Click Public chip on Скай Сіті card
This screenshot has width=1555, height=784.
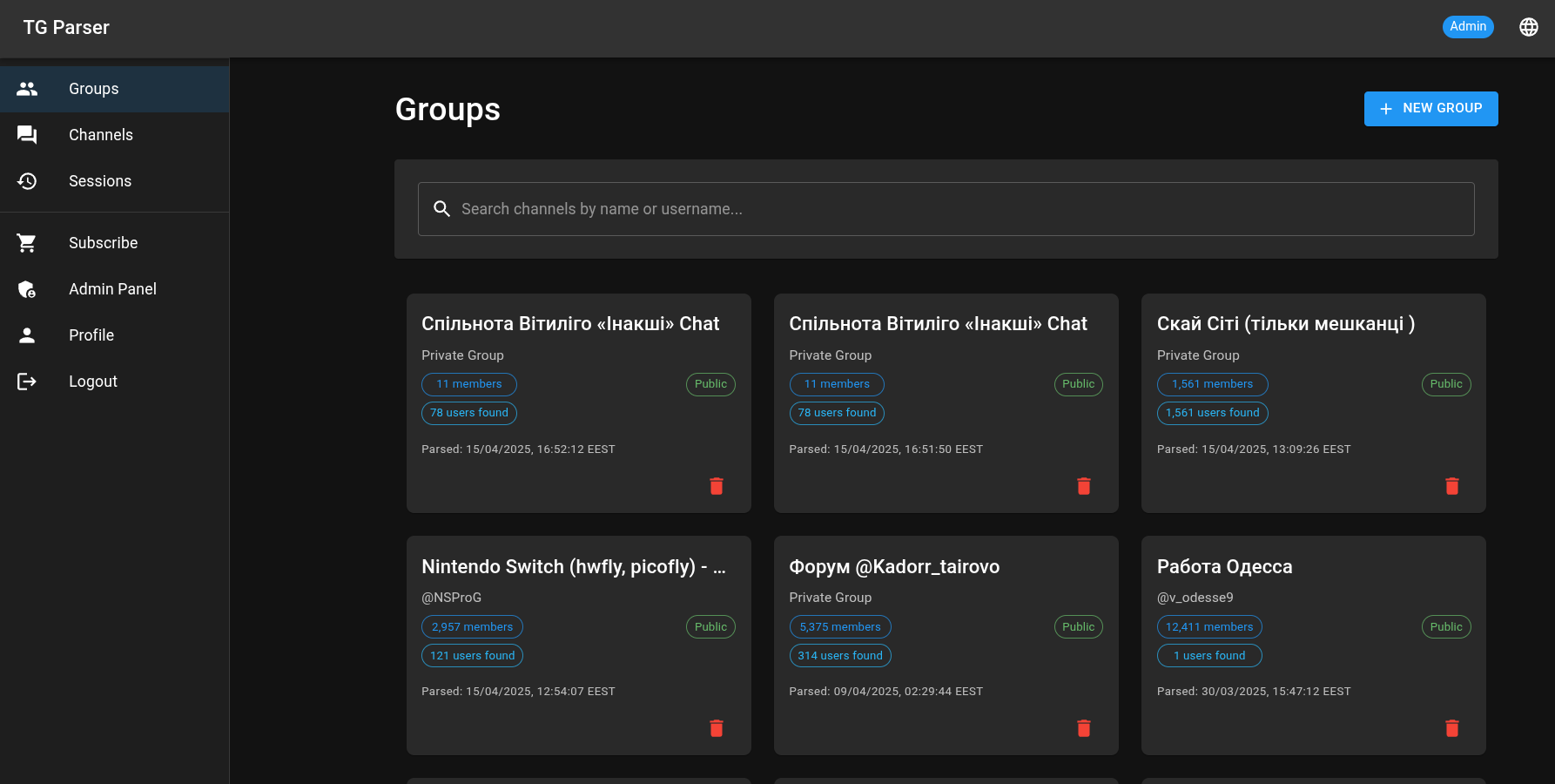1446,384
